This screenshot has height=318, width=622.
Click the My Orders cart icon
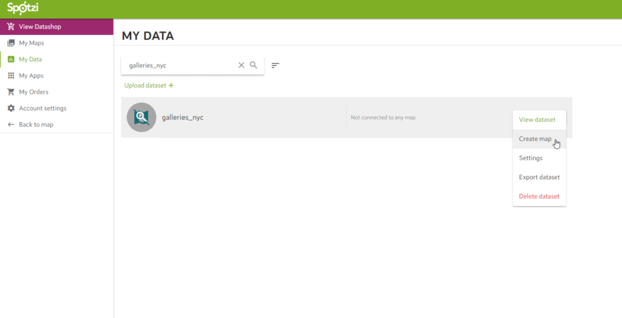11,92
